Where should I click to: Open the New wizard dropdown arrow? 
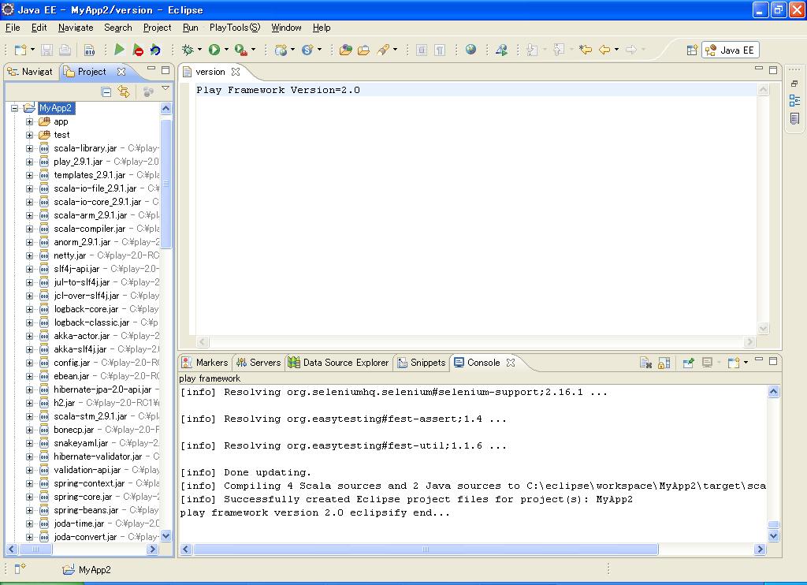(32, 50)
